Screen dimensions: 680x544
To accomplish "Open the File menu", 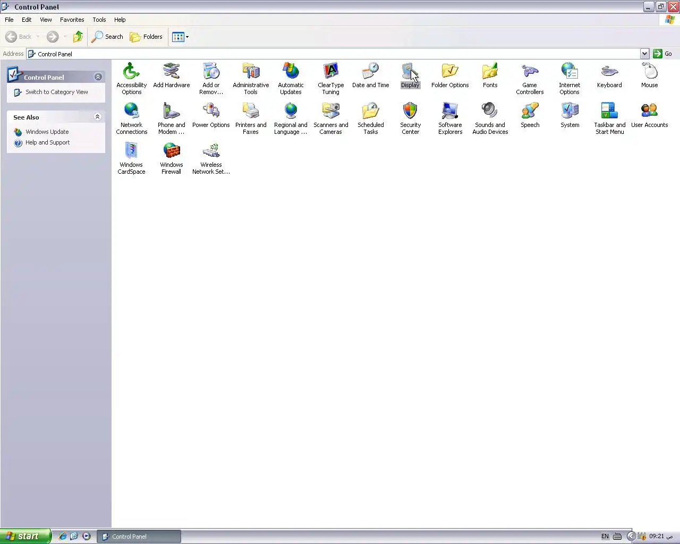I will (9, 20).
